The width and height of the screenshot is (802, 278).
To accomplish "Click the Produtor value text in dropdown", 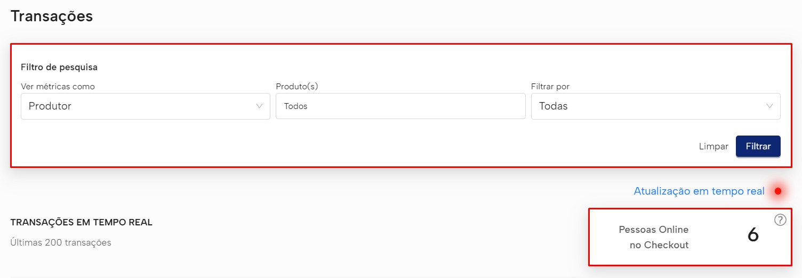I will tap(50, 106).
